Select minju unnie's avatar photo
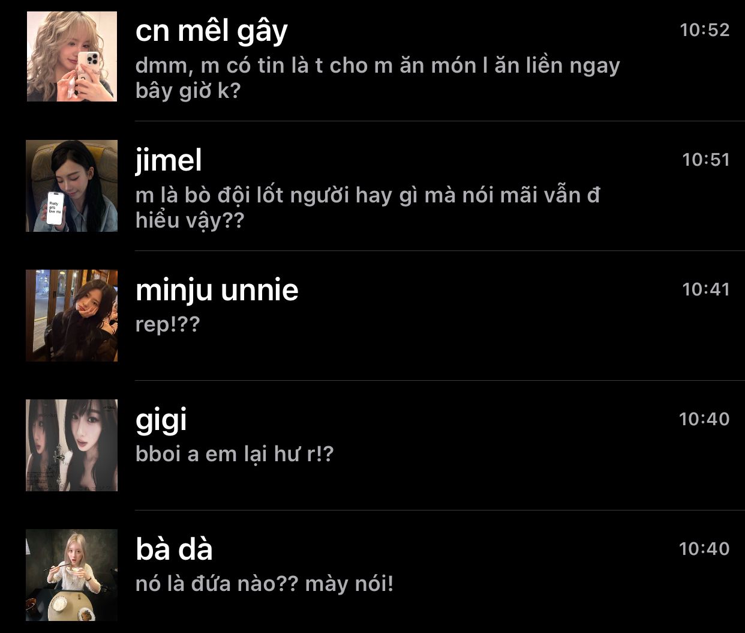The height and width of the screenshot is (633, 745). pyautogui.click(x=72, y=316)
